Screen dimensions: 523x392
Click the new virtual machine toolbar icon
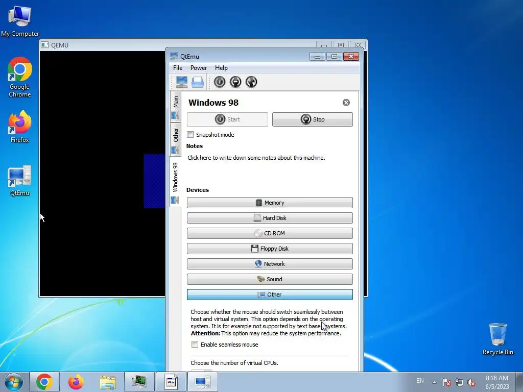(x=182, y=82)
